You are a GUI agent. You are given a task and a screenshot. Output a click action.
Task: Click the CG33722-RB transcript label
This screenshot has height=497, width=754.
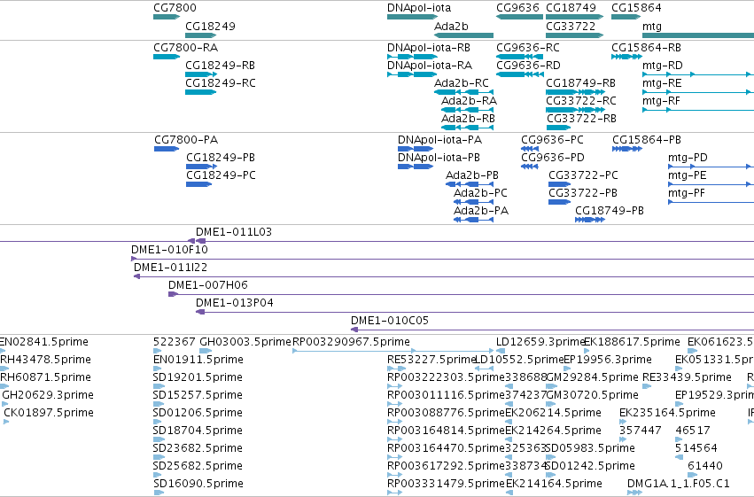tap(581, 119)
